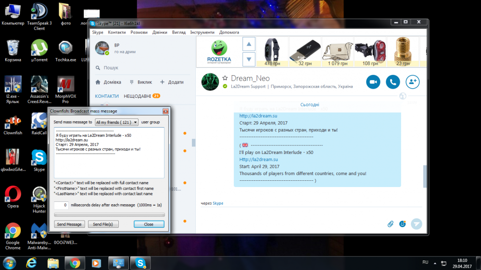481x270 pixels.
Task: Click the paperclip attach file icon
Action: click(x=391, y=223)
